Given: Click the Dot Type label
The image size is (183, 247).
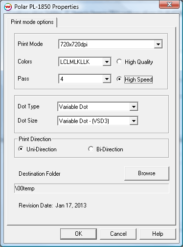Looking at the screenshot, I should (28, 106).
